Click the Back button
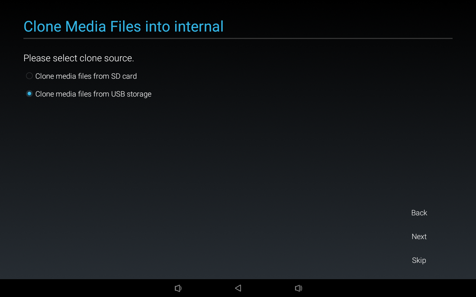The image size is (476, 297). 419,213
